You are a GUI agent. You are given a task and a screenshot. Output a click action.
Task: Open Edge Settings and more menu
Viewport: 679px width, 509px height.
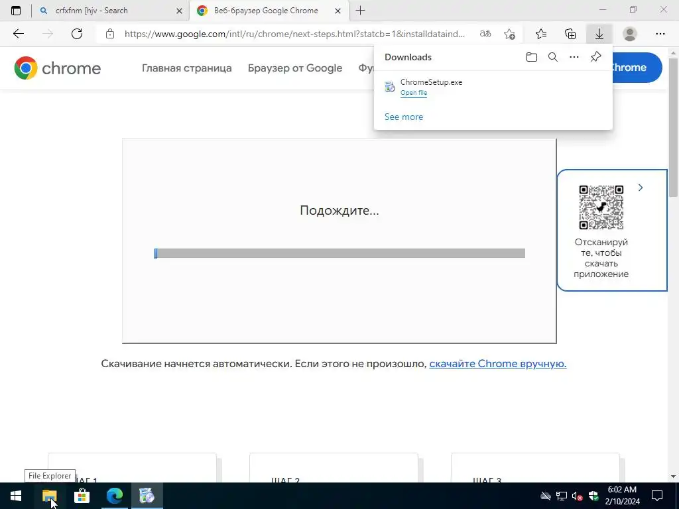point(660,34)
